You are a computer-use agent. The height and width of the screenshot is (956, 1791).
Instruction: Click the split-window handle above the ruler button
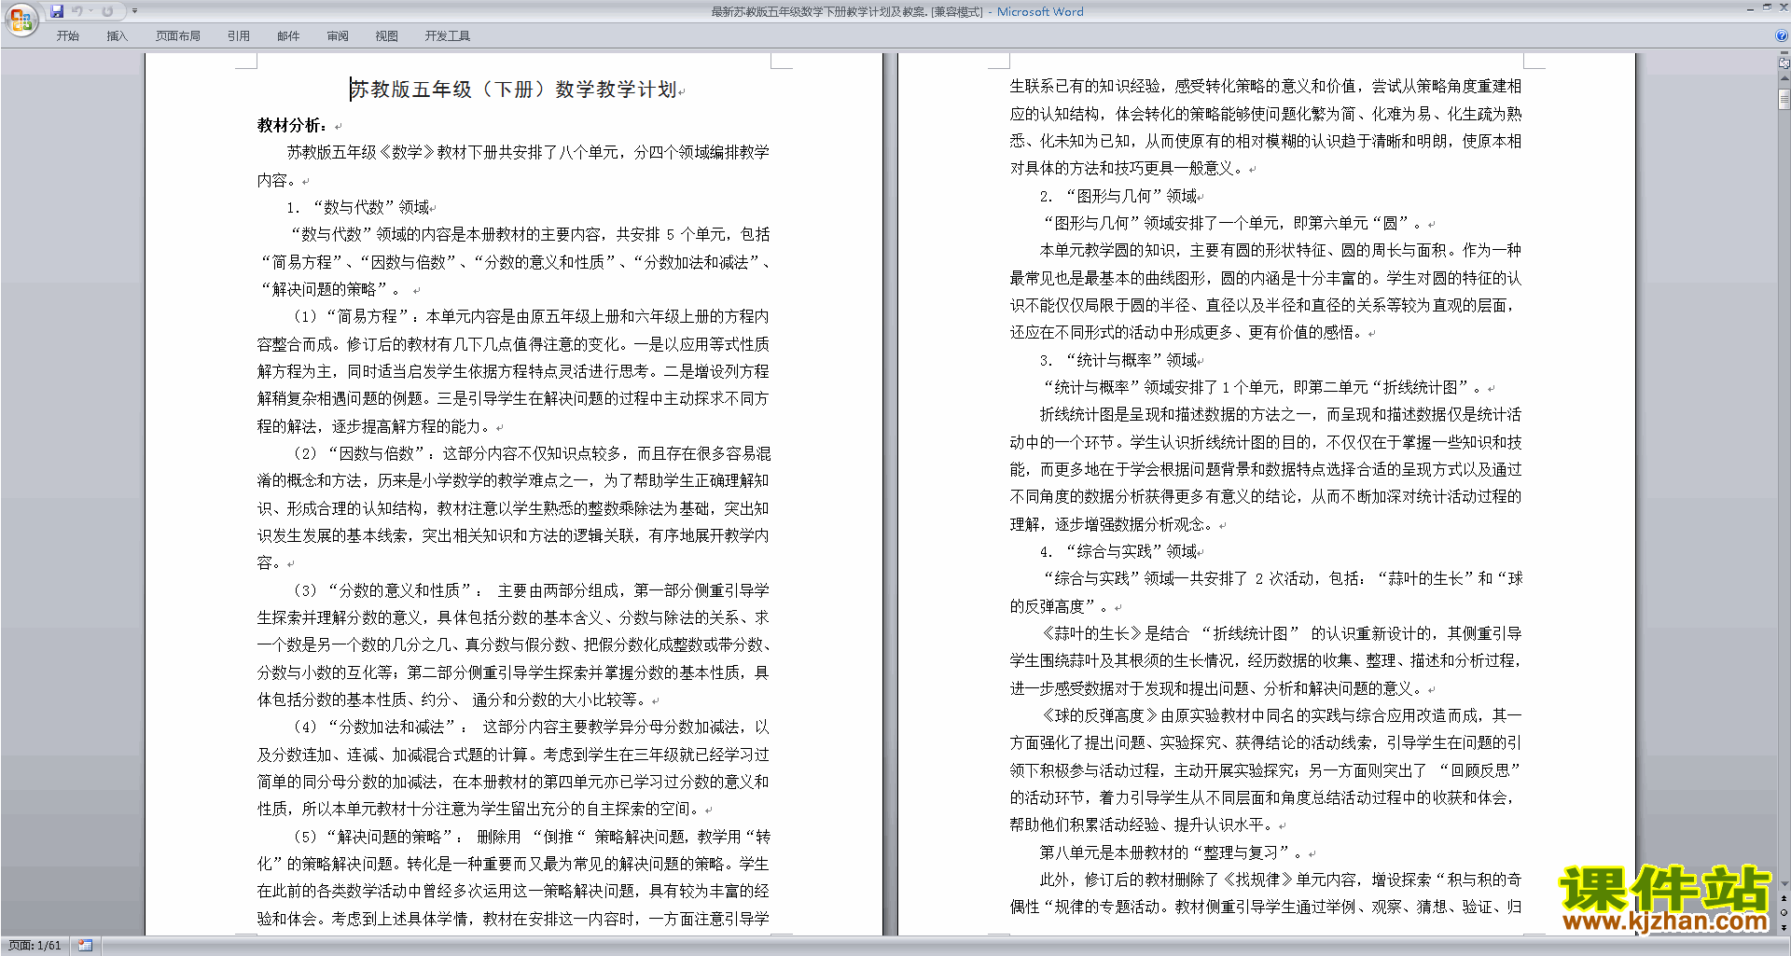pos(1784,54)
